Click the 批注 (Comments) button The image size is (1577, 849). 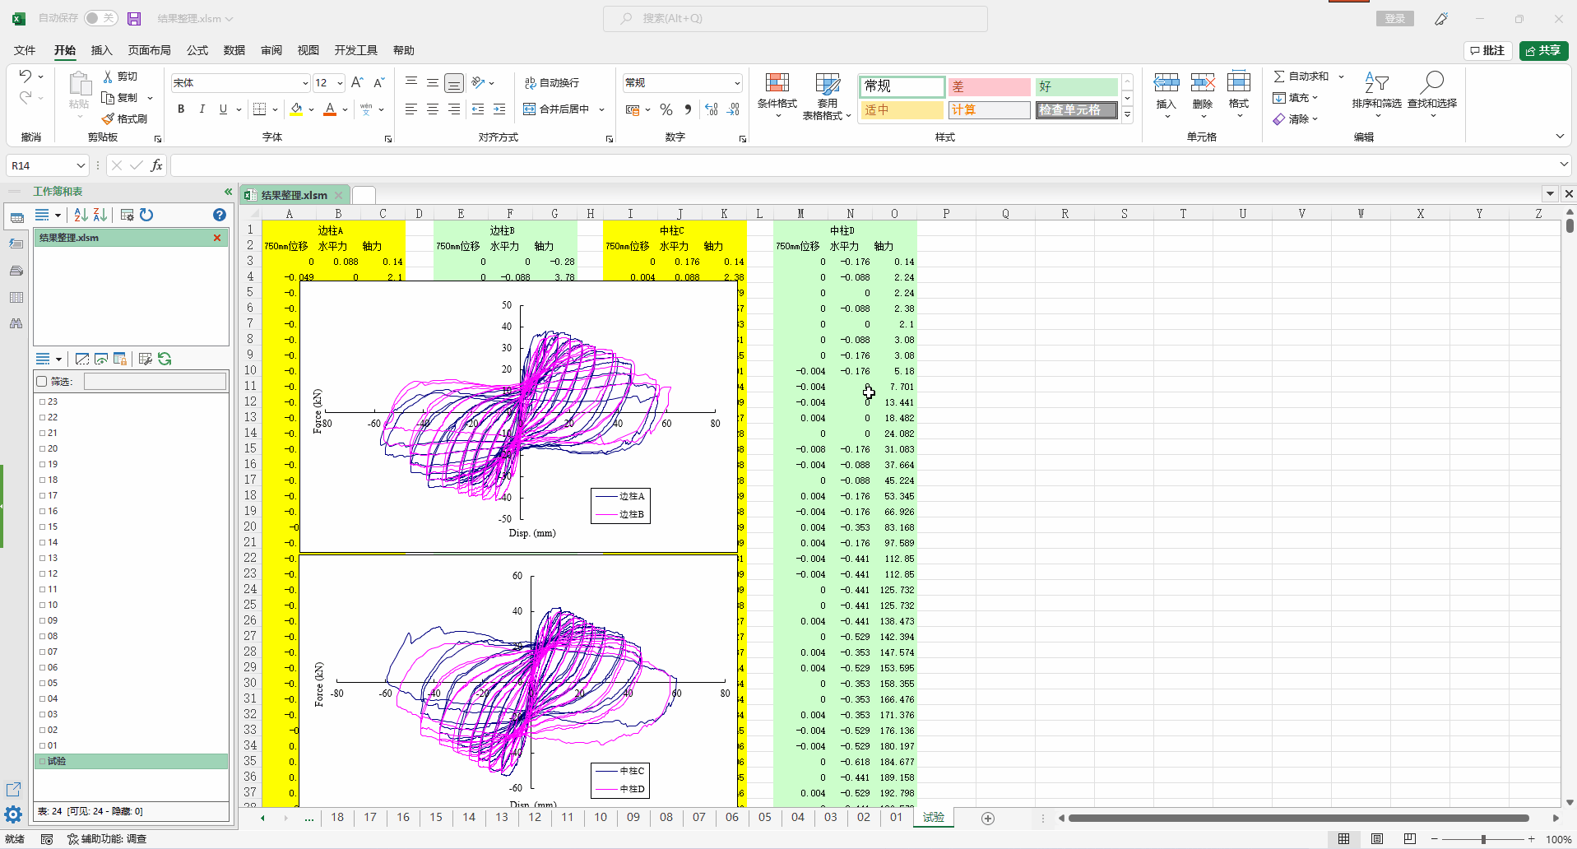[x=1487, y=51]
